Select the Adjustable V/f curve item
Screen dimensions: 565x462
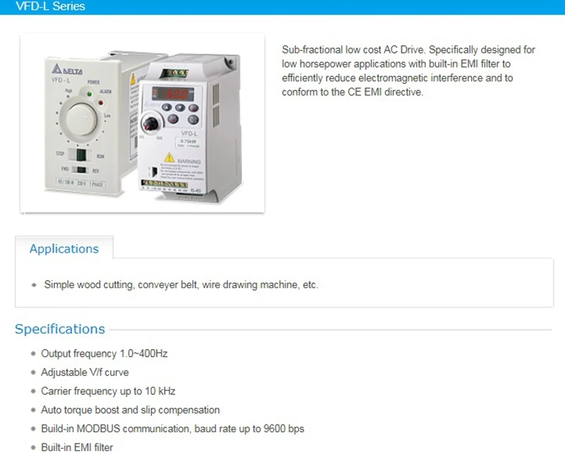(85, 372)
